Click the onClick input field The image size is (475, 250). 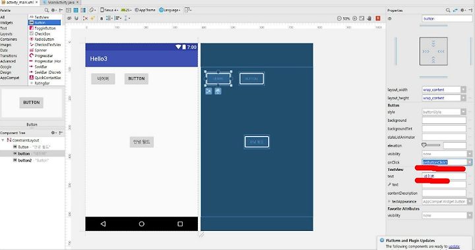tap(444, 162)
